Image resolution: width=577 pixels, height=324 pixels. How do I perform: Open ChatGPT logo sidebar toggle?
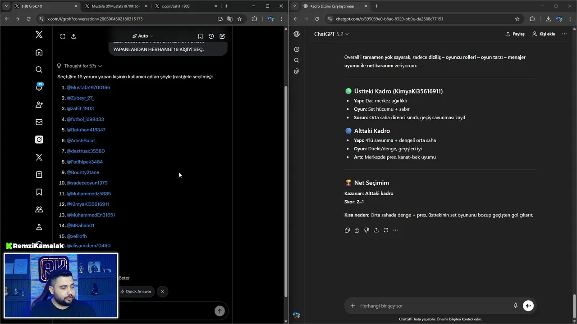pyautogui.click(x=297, y=34)
